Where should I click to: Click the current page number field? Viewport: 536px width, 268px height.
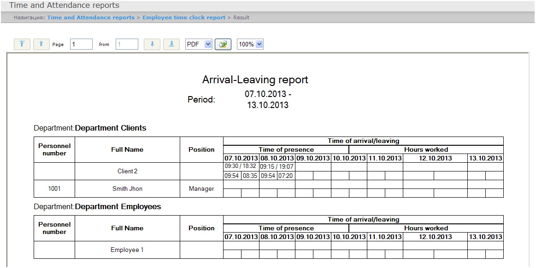81,44
